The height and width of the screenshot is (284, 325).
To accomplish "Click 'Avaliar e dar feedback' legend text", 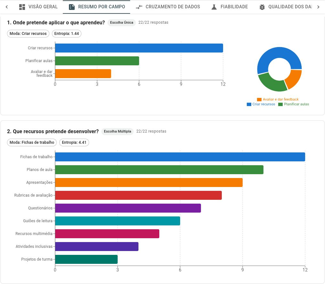I will (281, 100).
